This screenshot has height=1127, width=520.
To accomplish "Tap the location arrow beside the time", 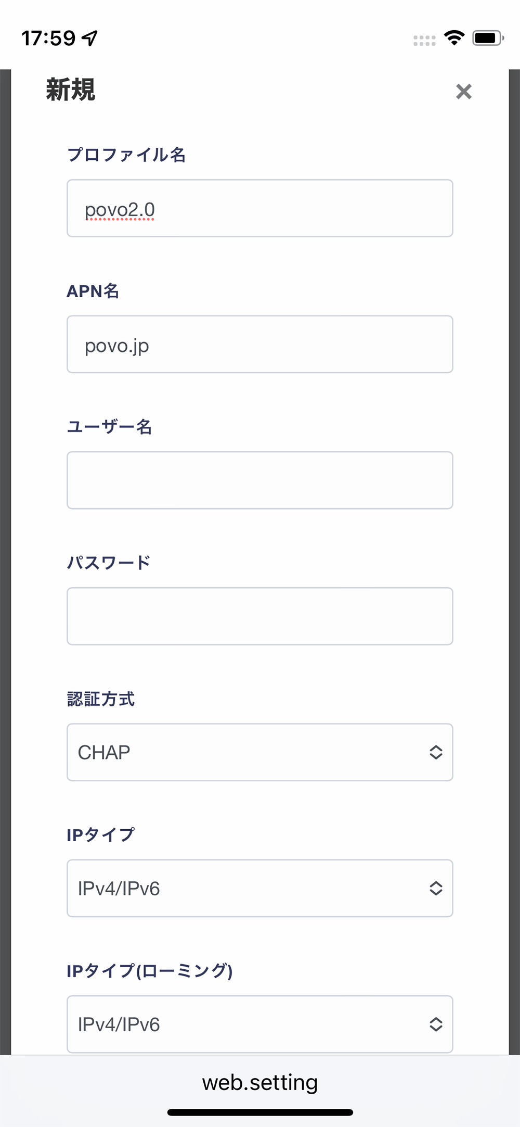I will (90, 38).
